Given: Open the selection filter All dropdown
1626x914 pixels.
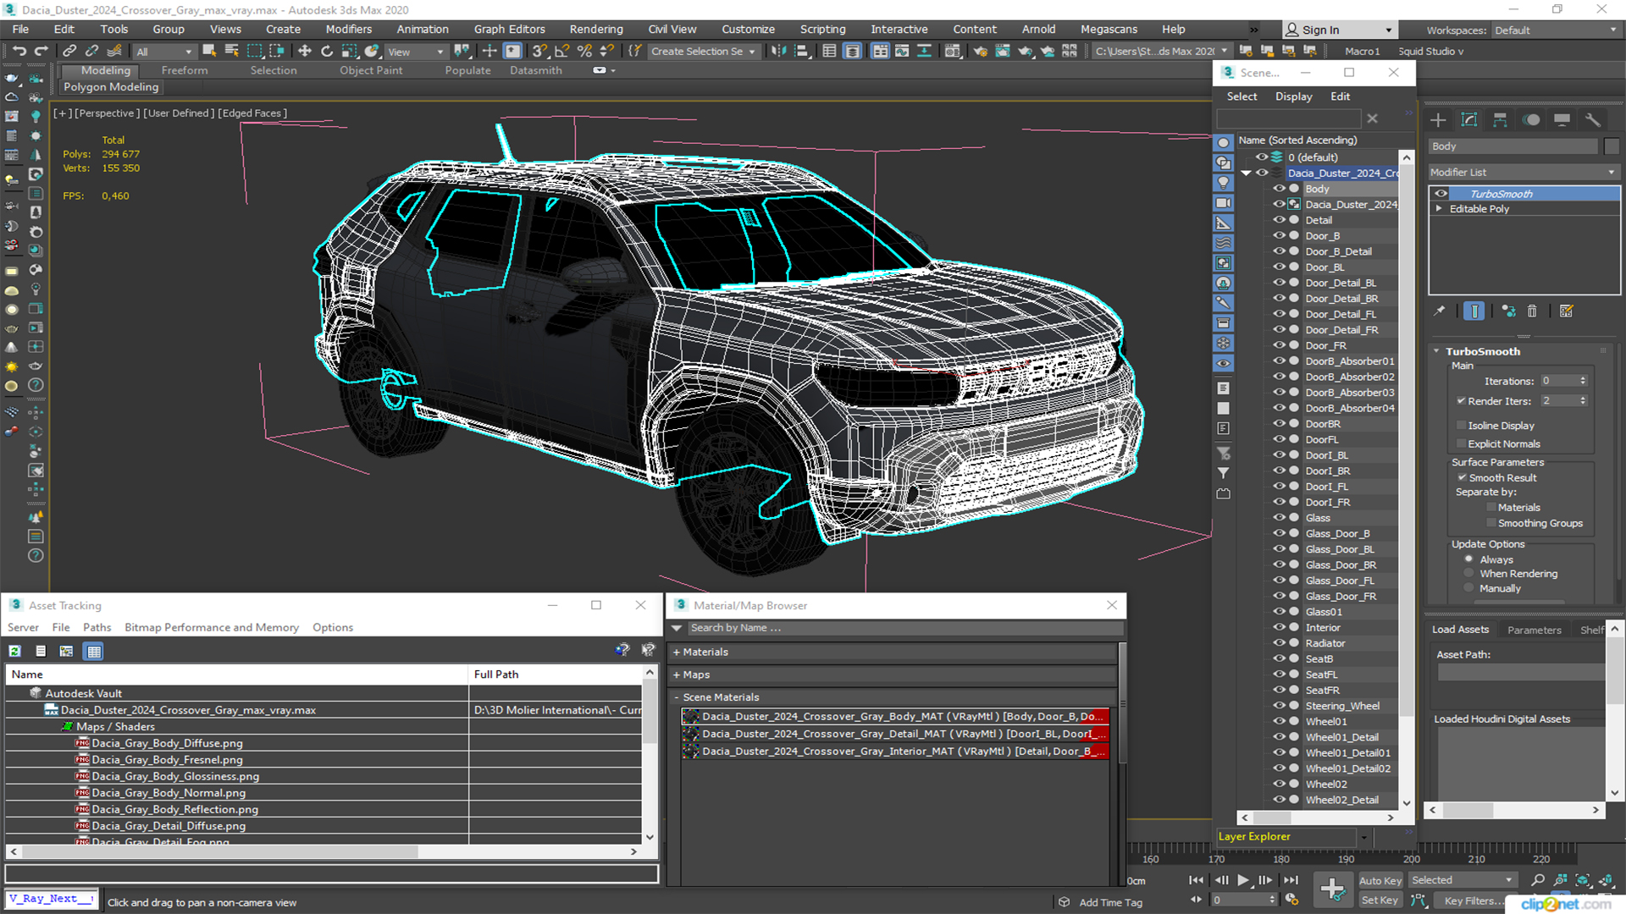Looking at the screenshot, I should click(164, 52).
